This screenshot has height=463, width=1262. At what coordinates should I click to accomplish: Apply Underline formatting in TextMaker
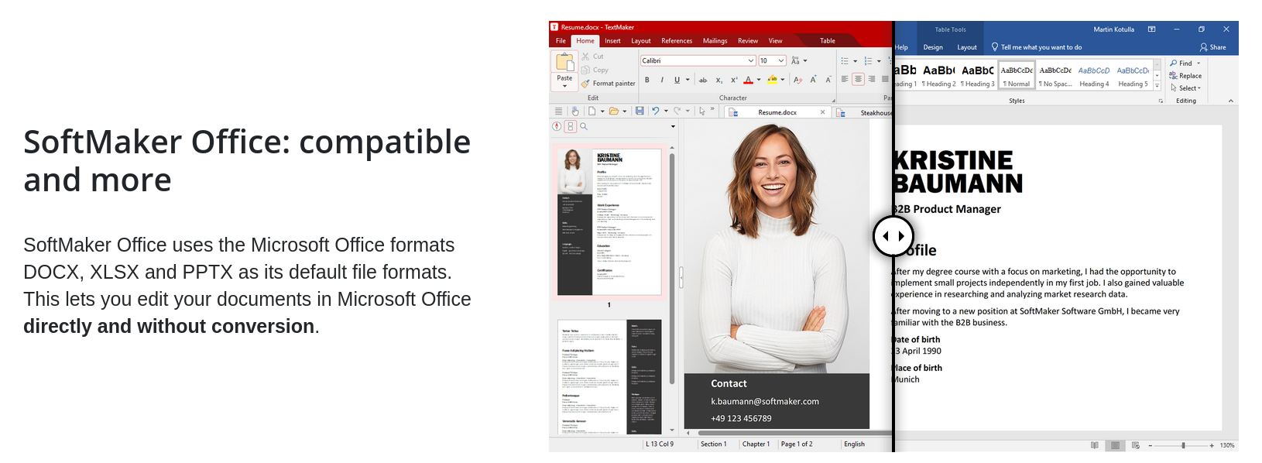[677, 80]
